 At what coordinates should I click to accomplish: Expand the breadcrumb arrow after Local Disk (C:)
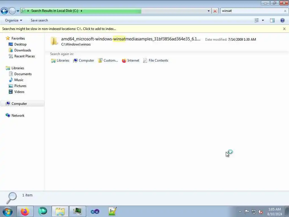[82, 11]
